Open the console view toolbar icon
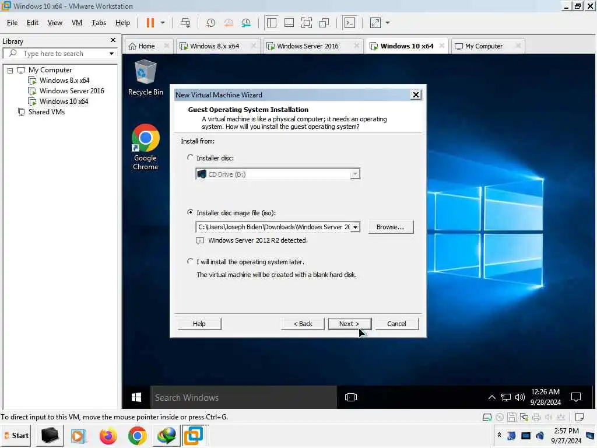Image resolution: width=597 pixels, height=448 pixels. coord(350,23)
